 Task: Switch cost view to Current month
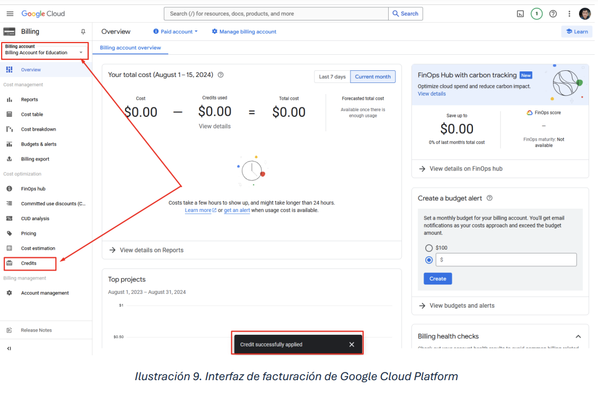tap(373, 76)
